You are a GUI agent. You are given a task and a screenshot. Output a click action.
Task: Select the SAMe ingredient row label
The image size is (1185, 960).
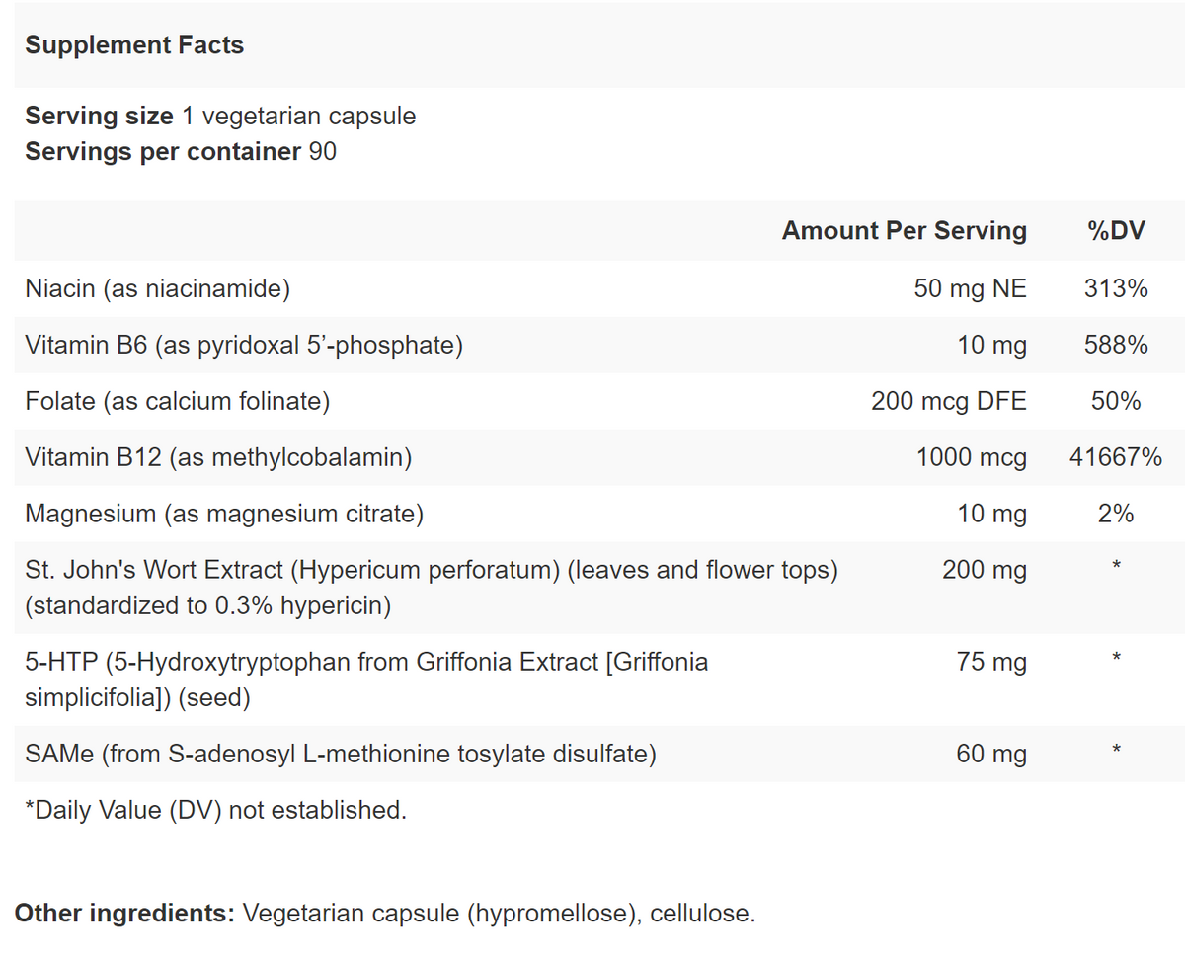coord(340,754)
